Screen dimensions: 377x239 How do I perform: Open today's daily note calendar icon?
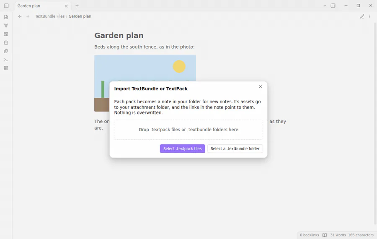click(x=6, y=43)
